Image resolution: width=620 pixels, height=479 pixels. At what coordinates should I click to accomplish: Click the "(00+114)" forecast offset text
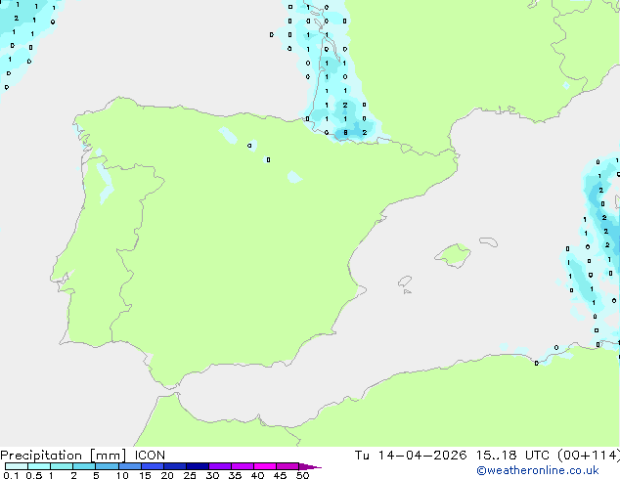click(x=589, y=456)
